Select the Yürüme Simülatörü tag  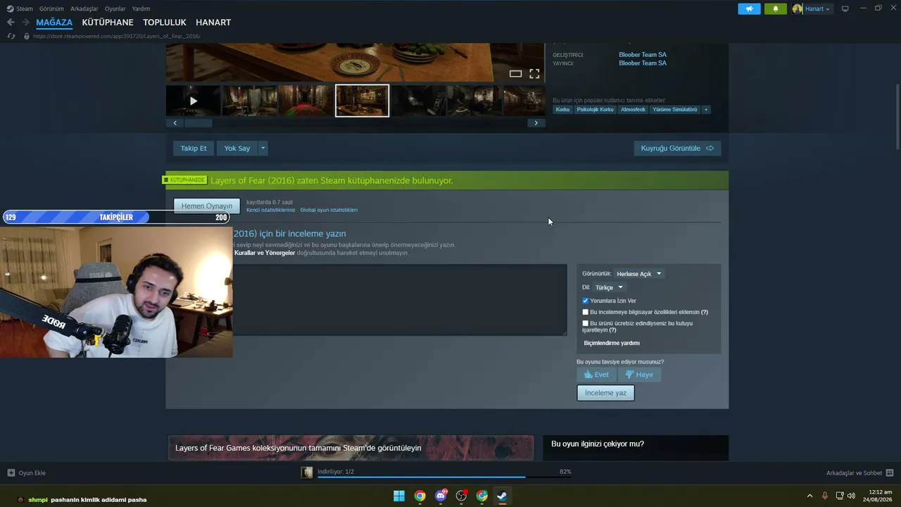point(674,109)
